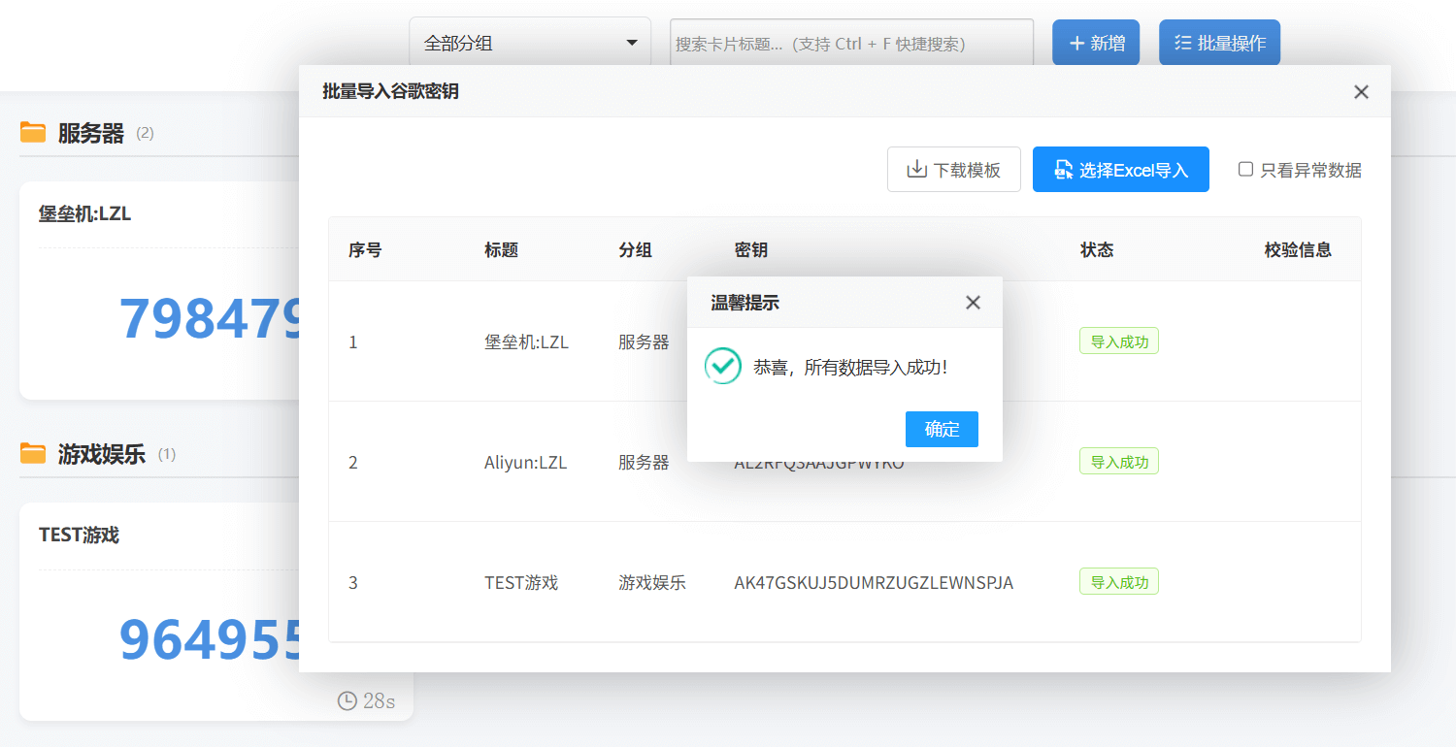Click the Excel file icon on 选择Excel导入 button
The height and width of the screenshot is (747, 1456).
click(x=1063, y=169)
